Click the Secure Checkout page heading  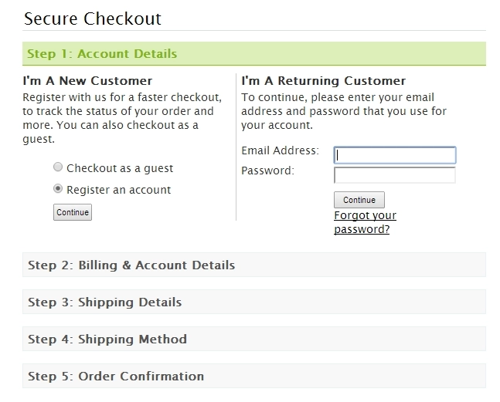coord(93,19)
